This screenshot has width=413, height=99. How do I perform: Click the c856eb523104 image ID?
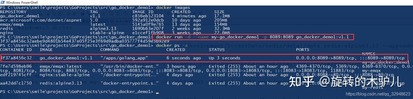coord(148,16)
